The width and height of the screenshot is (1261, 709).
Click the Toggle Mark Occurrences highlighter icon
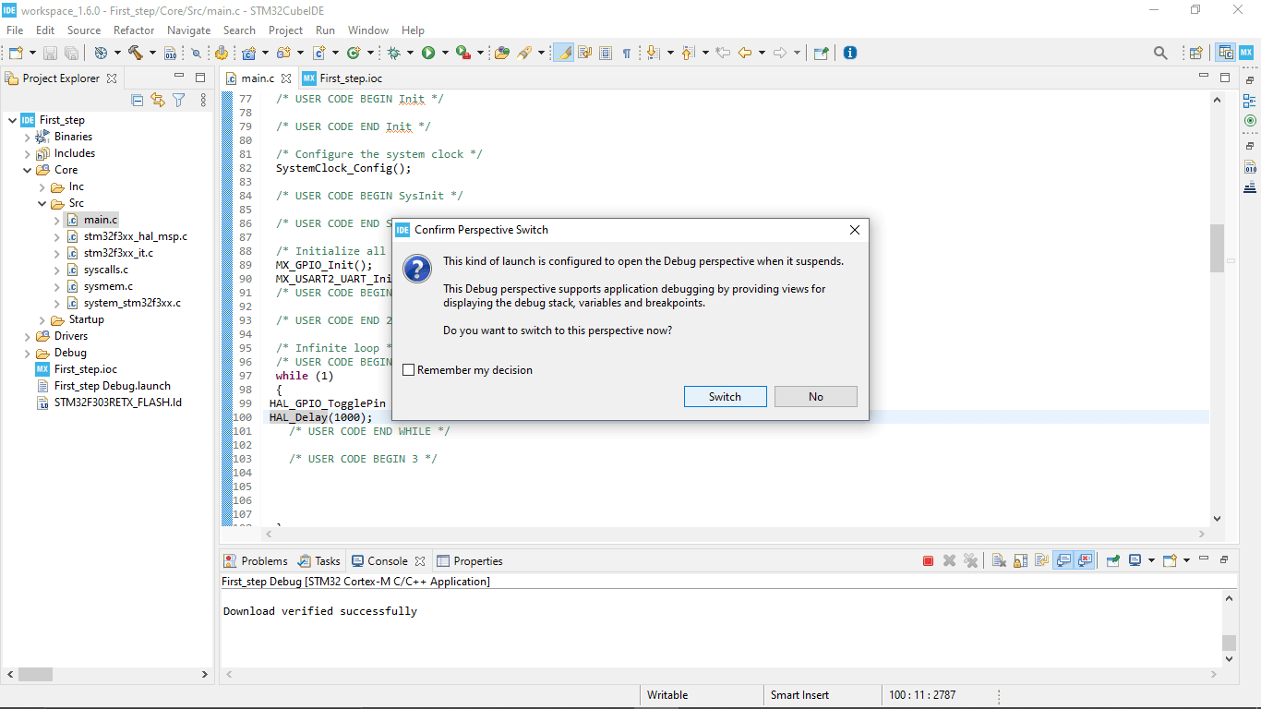[563, 53]
